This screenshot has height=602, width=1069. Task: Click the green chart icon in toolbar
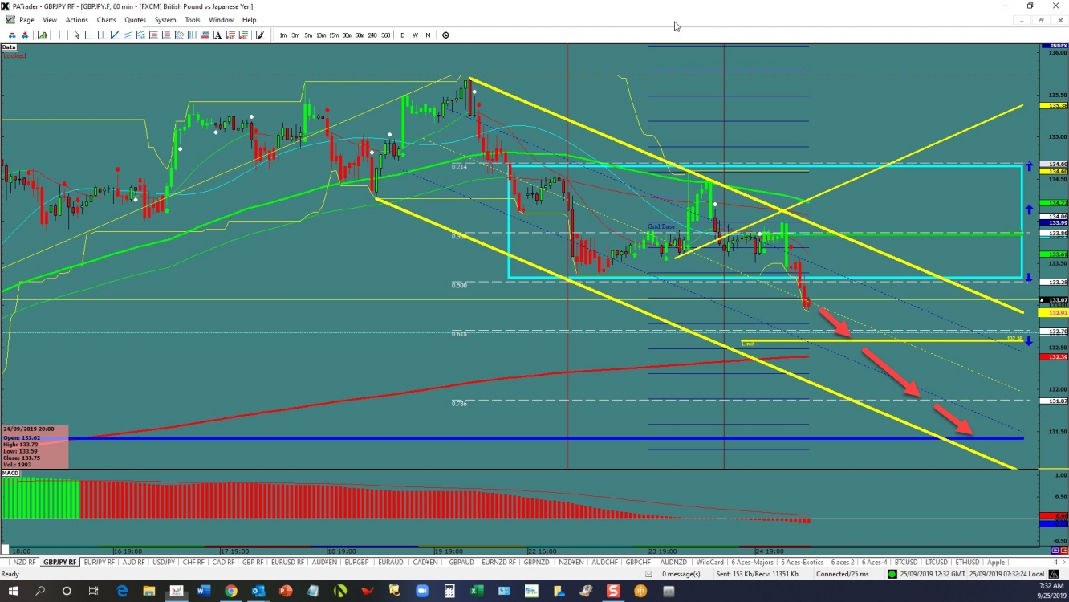pos(42,35)
